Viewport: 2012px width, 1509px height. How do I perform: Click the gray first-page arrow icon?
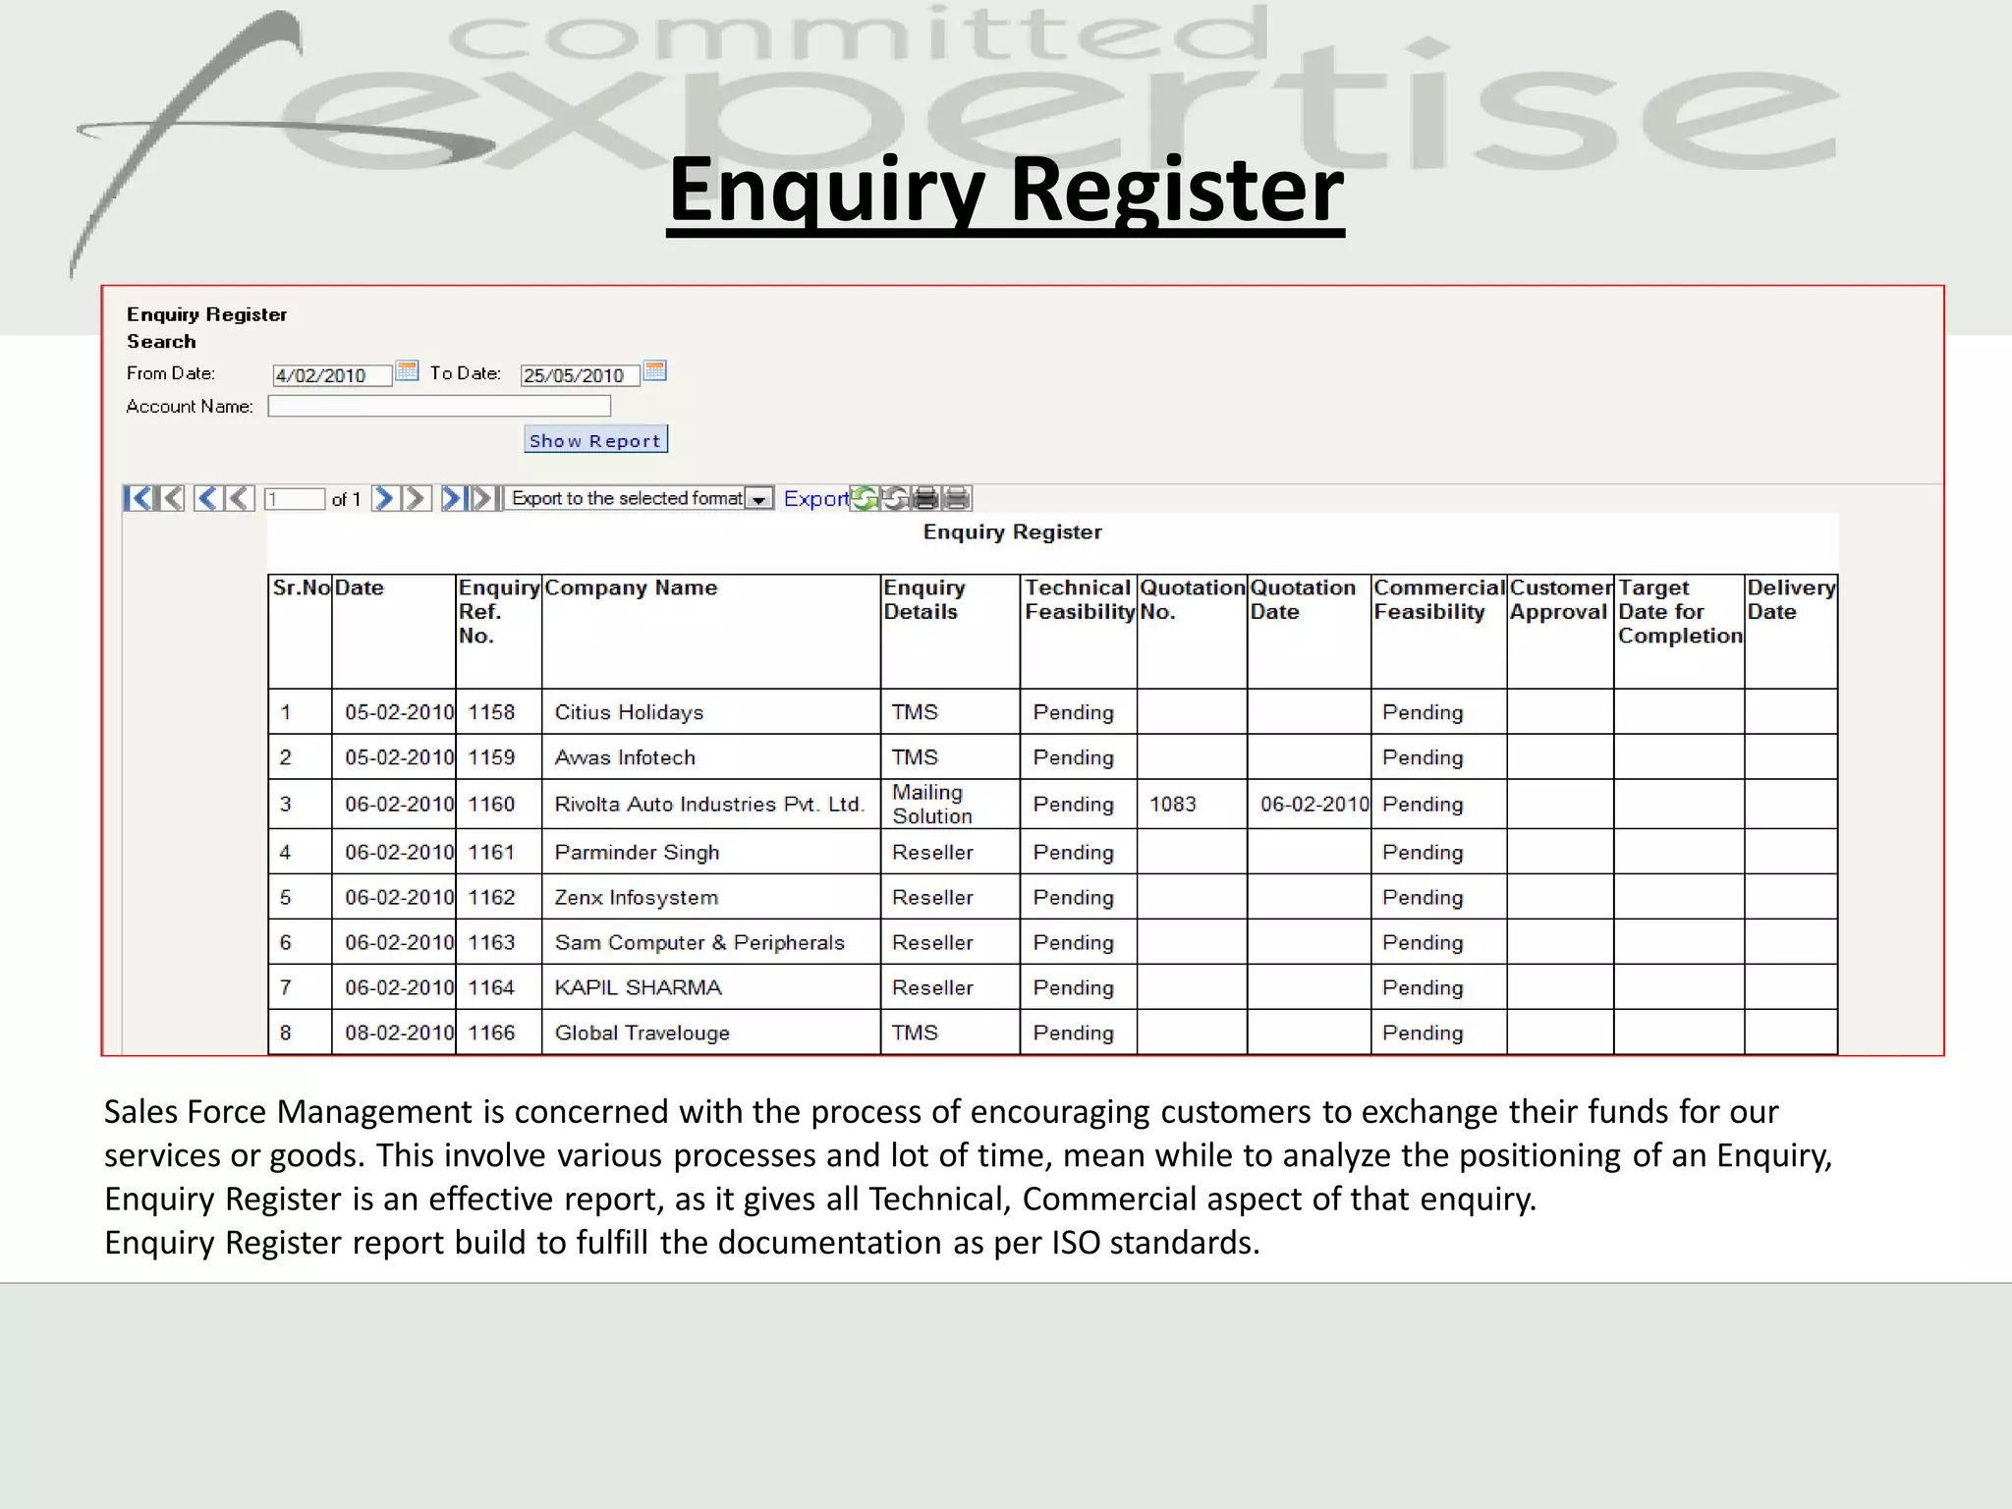pyautogui.click(x=171, y=498)
